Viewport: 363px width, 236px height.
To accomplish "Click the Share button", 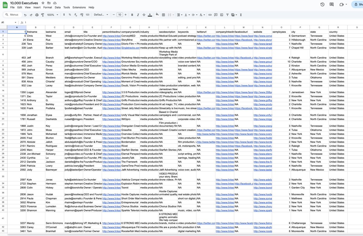I will click(357, 5).
